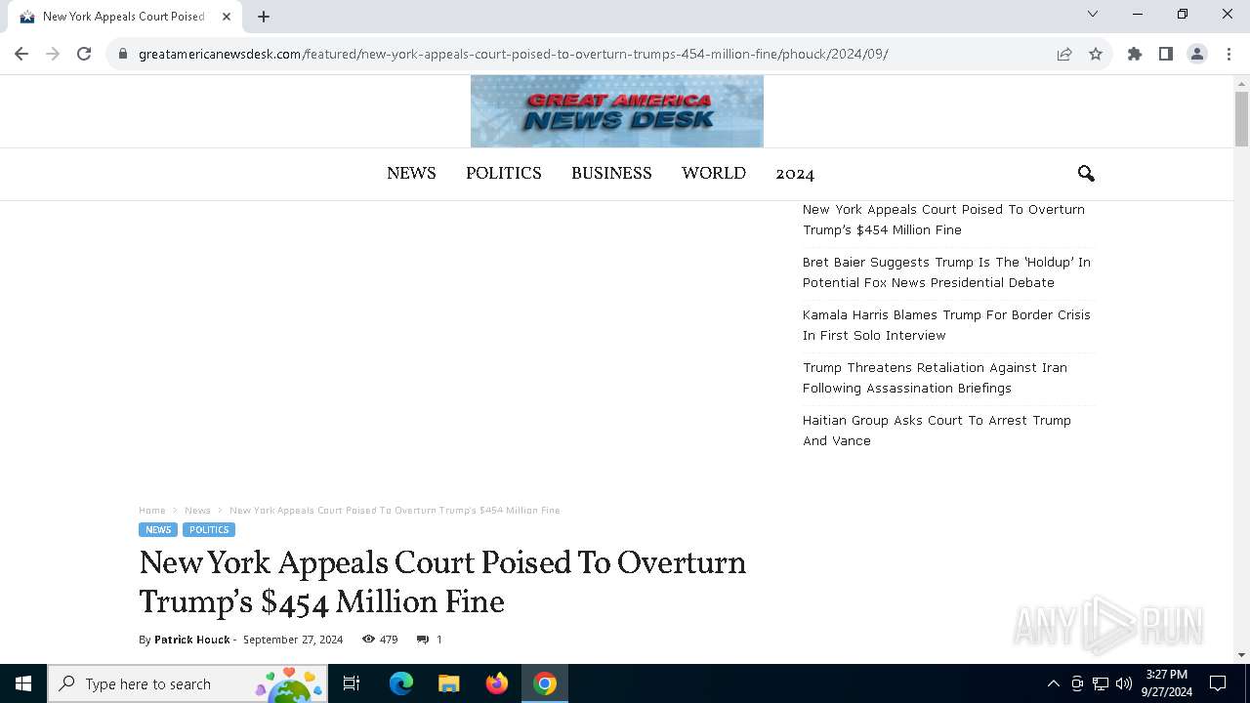Click scrollbar down arrow
This screenshot has width=1250, height=703.
[x=1242, y=655]
